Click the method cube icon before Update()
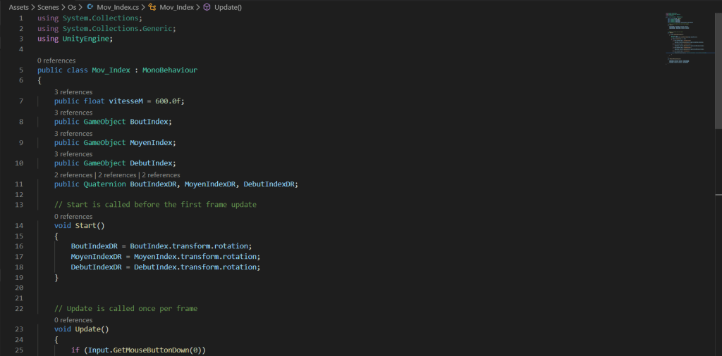 click(x=207, y=7)
